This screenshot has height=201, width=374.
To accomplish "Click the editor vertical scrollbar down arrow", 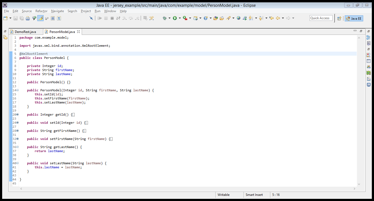I will click(359, 184).
